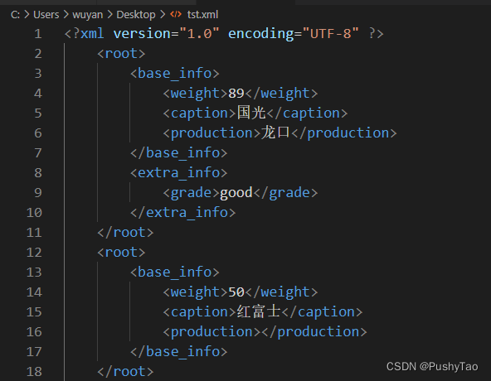Click the empty production tag on line 16
Image resolution: width=491 pixels, height=381 pixels.
pos(265,332)
